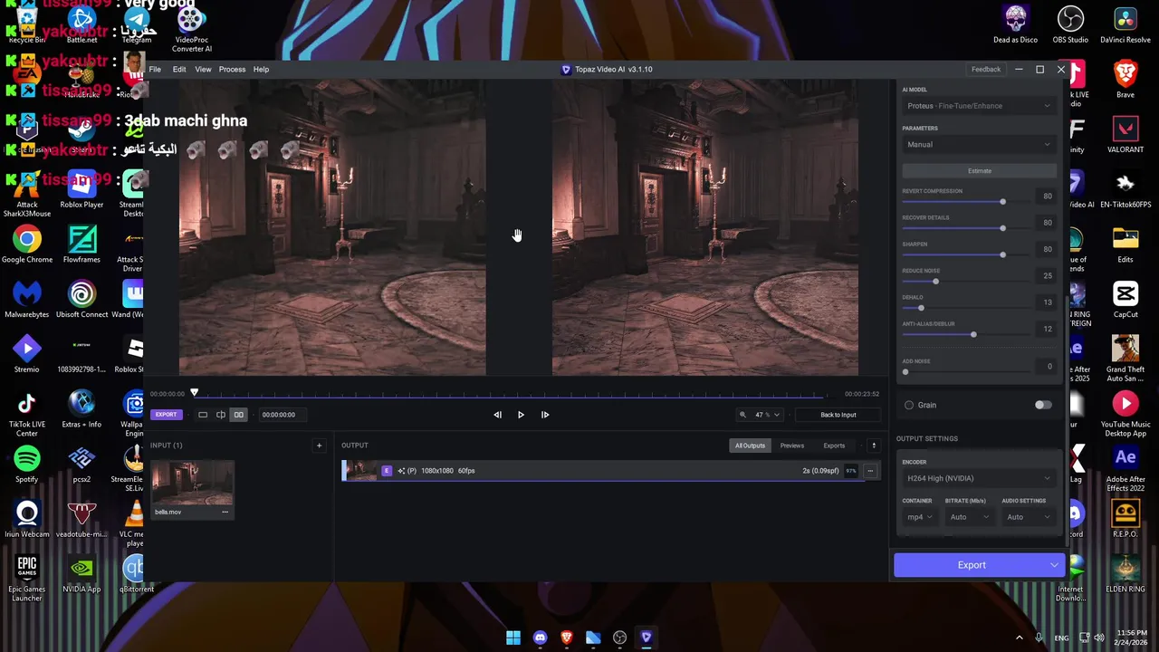Switch to All Outputs tab
The image size is (1159, 652).
[750, 446]
